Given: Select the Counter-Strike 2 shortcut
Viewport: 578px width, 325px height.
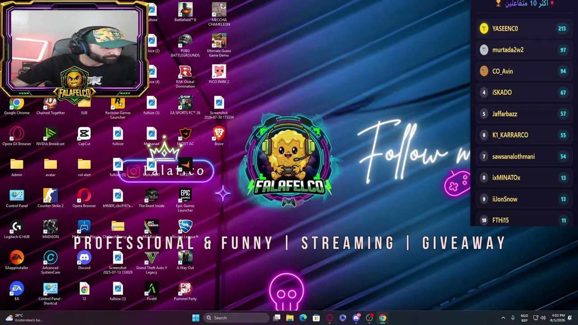Looking at the screenshot, I should tap(51, 199).
